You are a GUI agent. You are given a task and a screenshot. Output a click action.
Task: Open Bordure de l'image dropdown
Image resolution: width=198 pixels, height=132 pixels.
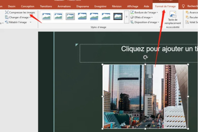[144, 12]
